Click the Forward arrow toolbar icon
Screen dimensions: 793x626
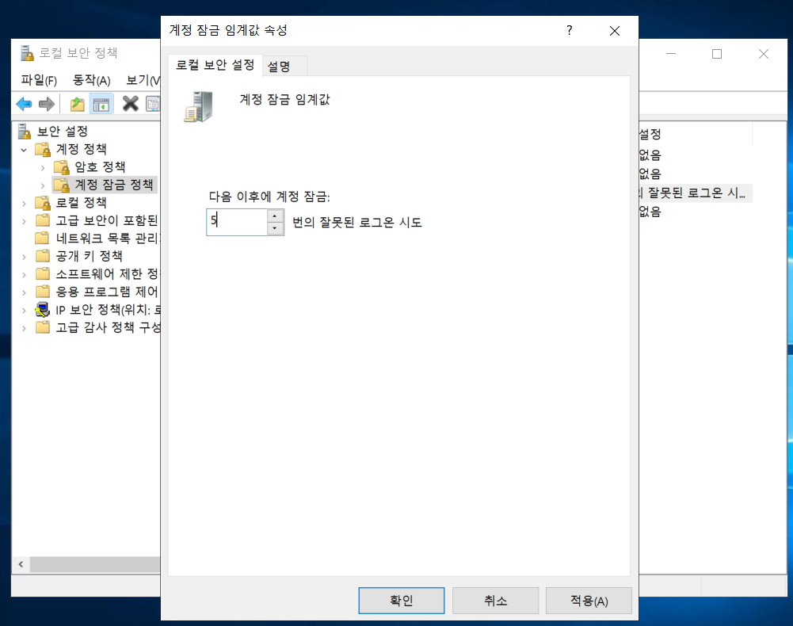point(47,105)
